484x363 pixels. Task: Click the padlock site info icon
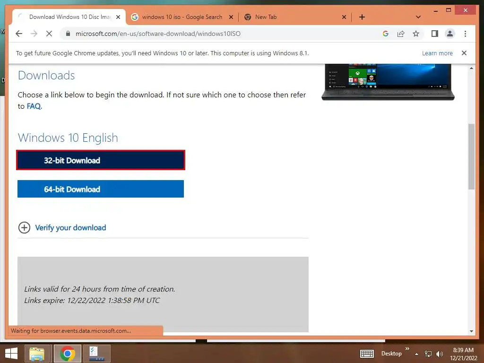(x=68, y=34)
